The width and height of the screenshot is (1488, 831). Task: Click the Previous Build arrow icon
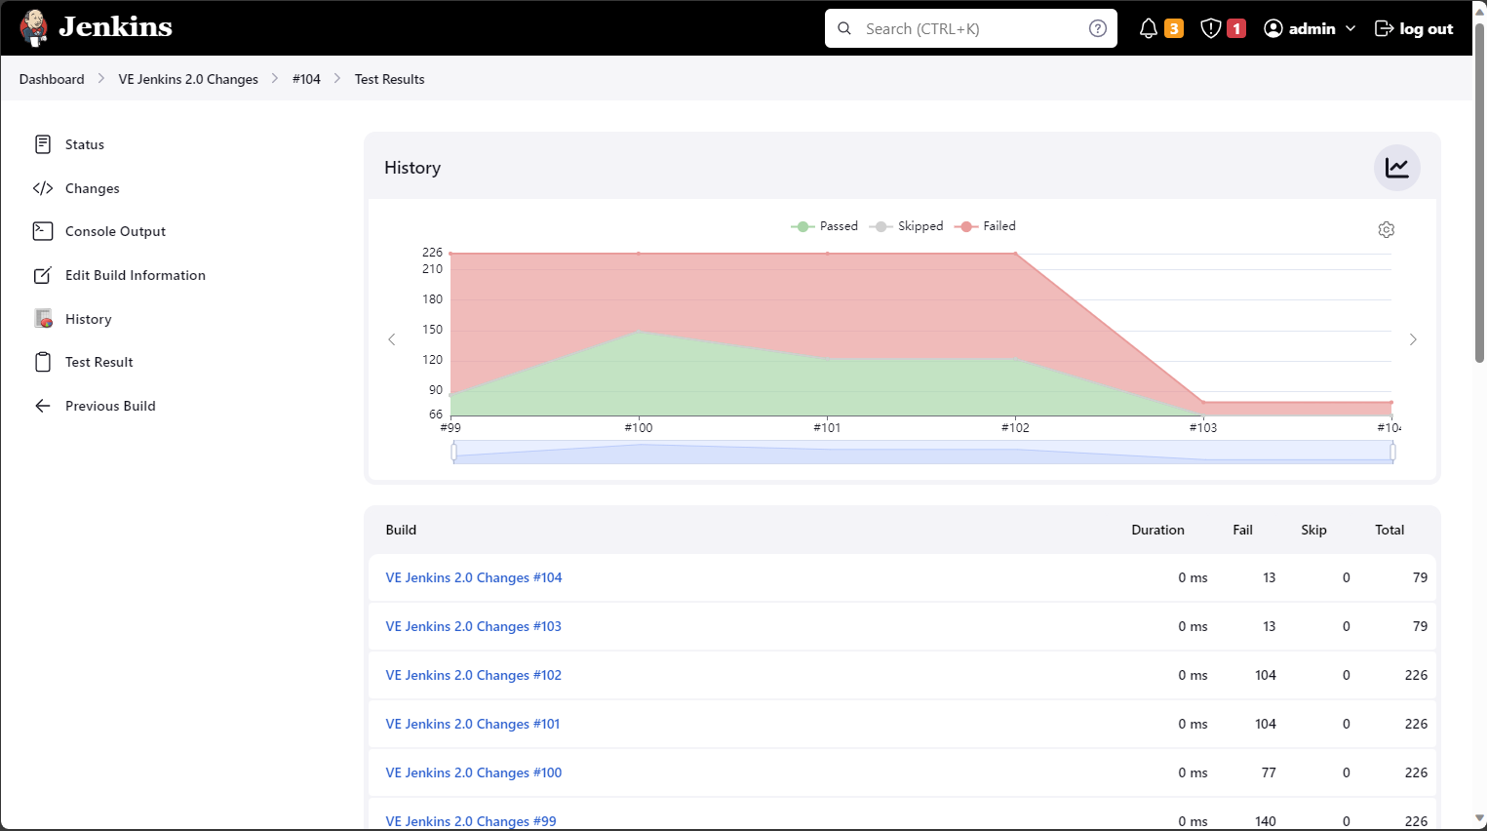(43, 406)
